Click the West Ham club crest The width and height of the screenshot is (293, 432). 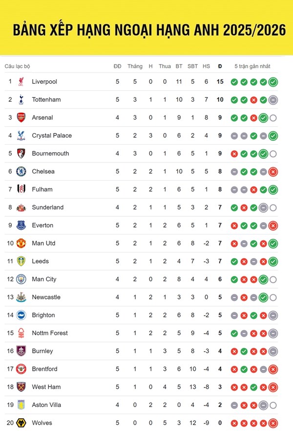[21, 387]
